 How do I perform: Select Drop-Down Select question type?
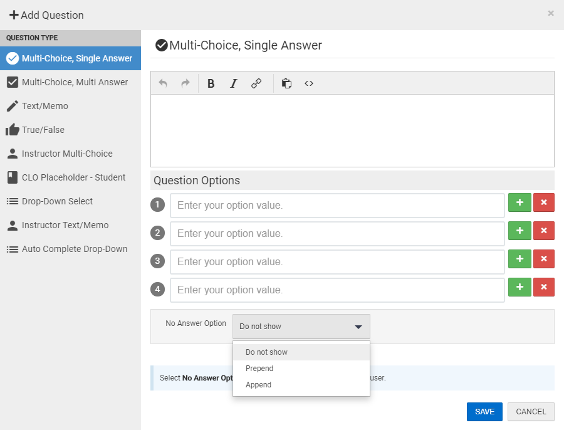(70, 201)
